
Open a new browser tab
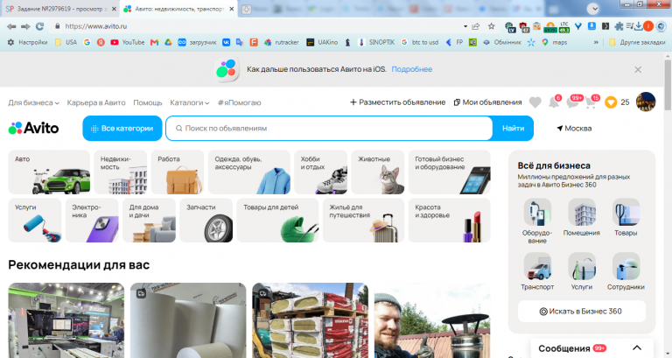[246, 9]
